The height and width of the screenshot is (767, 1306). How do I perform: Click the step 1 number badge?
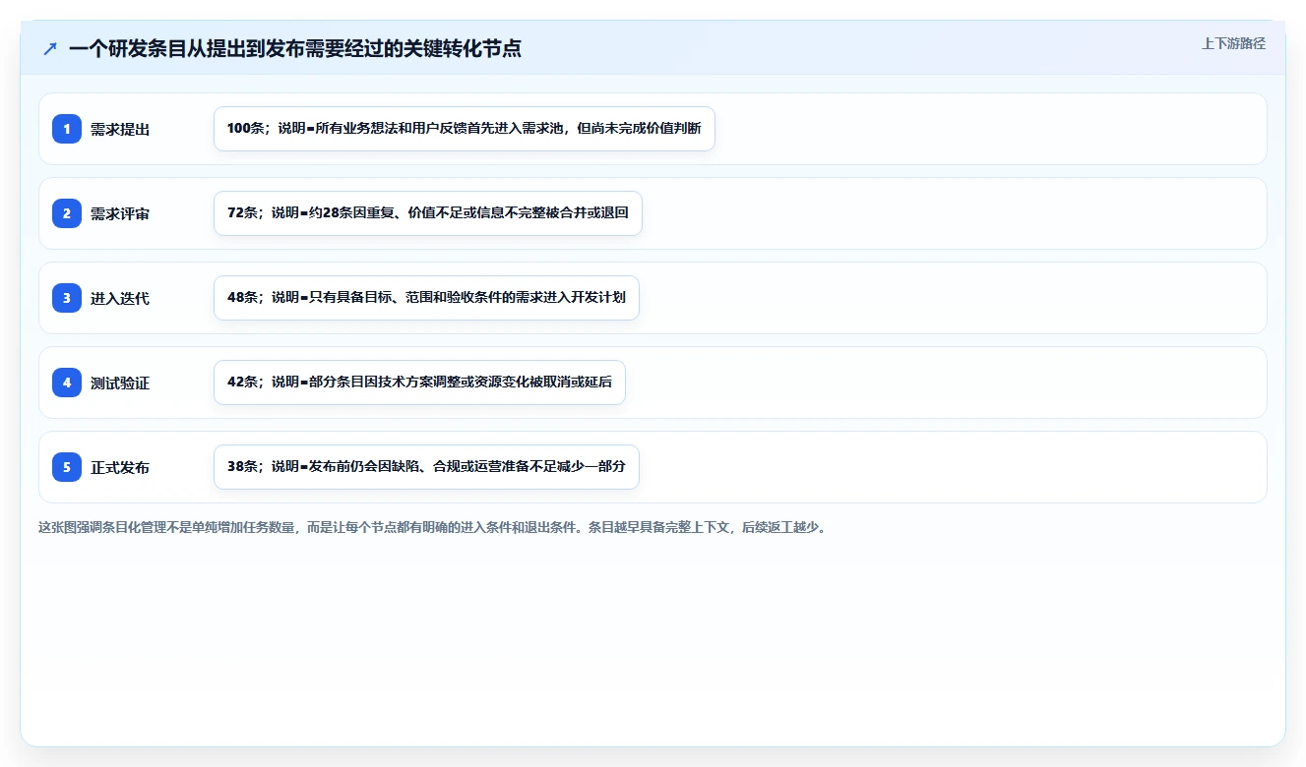pyautogui.click(x=67, y=129)
